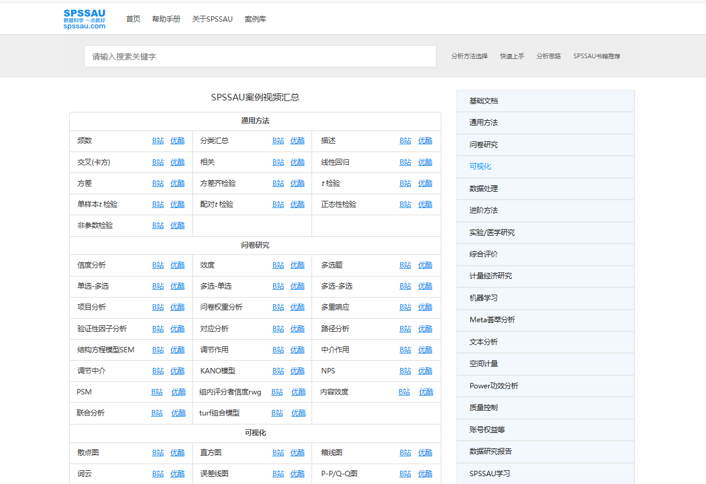Click the SPSSAU logo
The width and height of the screenshot is (706, 484).
point(84,19)
